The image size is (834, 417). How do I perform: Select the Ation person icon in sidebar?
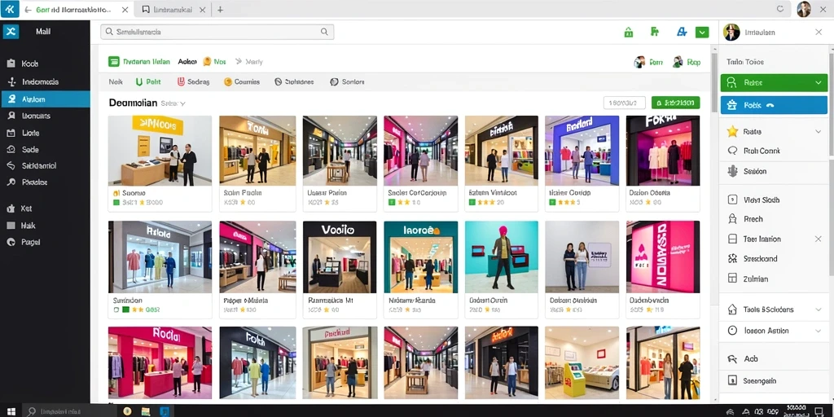pyautogui.click(x=11, y=99)
